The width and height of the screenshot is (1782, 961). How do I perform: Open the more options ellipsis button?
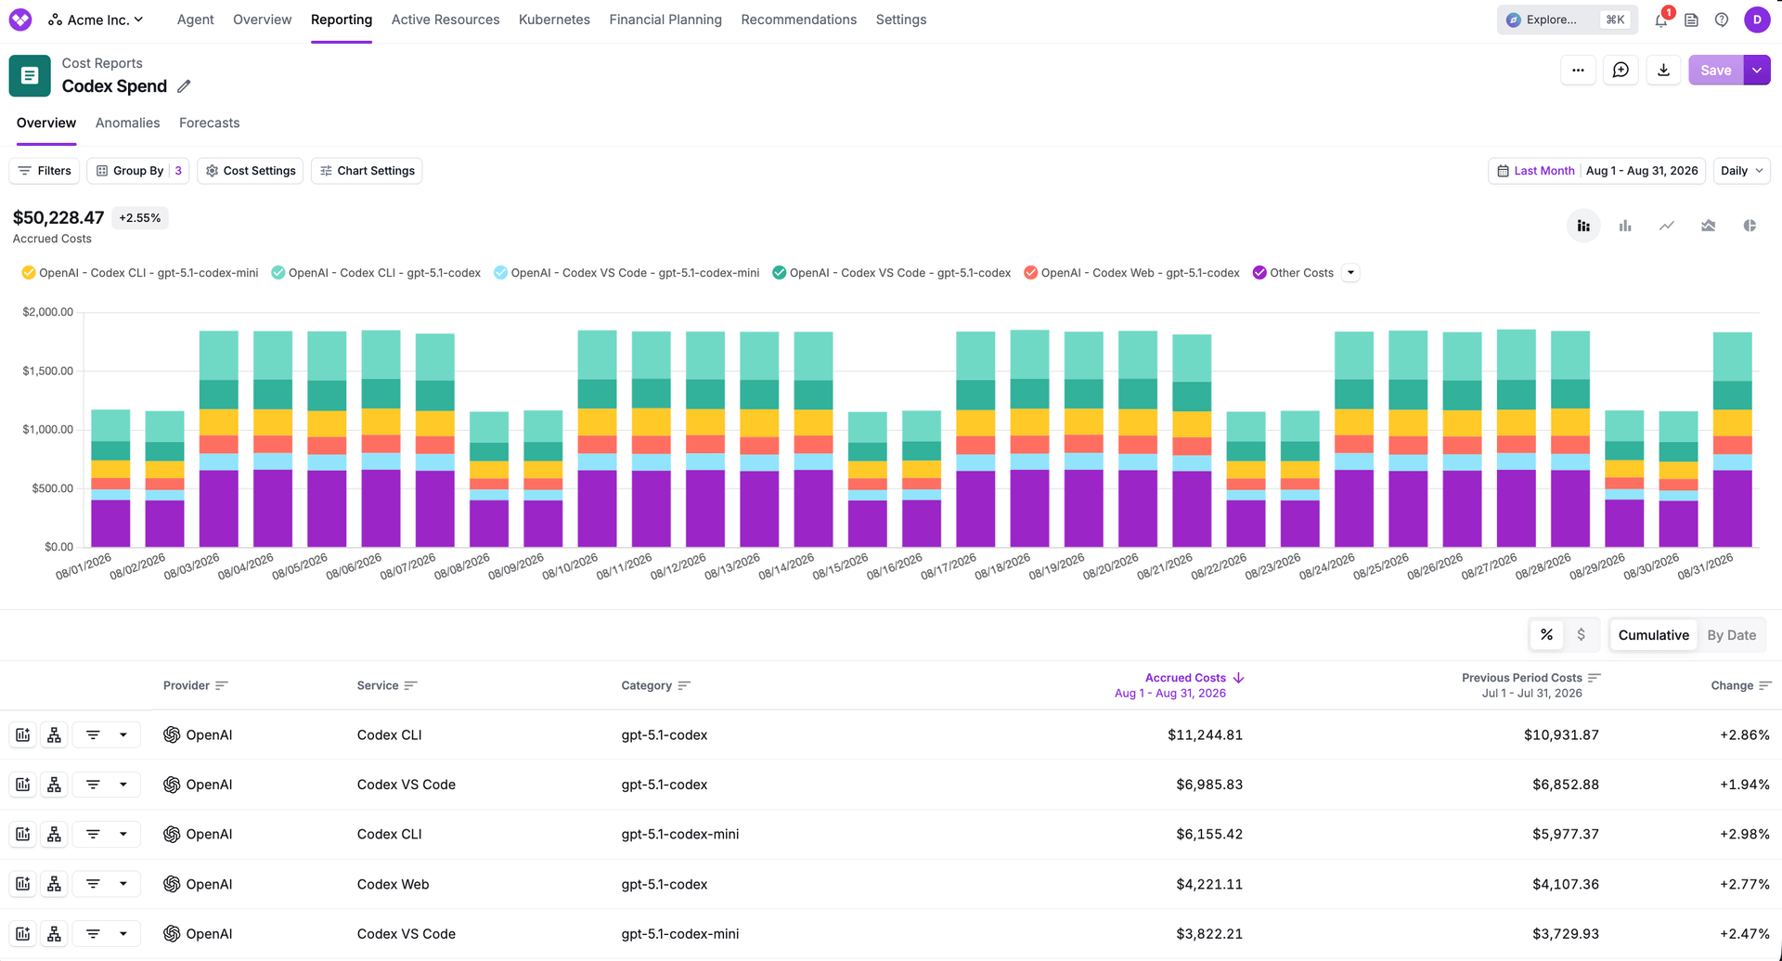pos(1578,70)
